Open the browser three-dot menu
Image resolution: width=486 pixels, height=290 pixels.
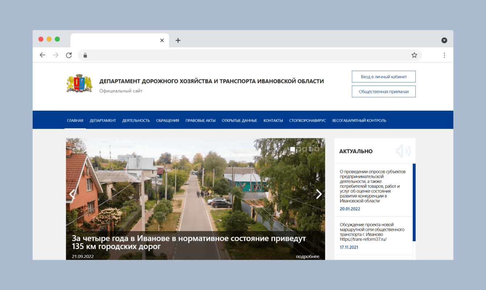tap(444, 55)
